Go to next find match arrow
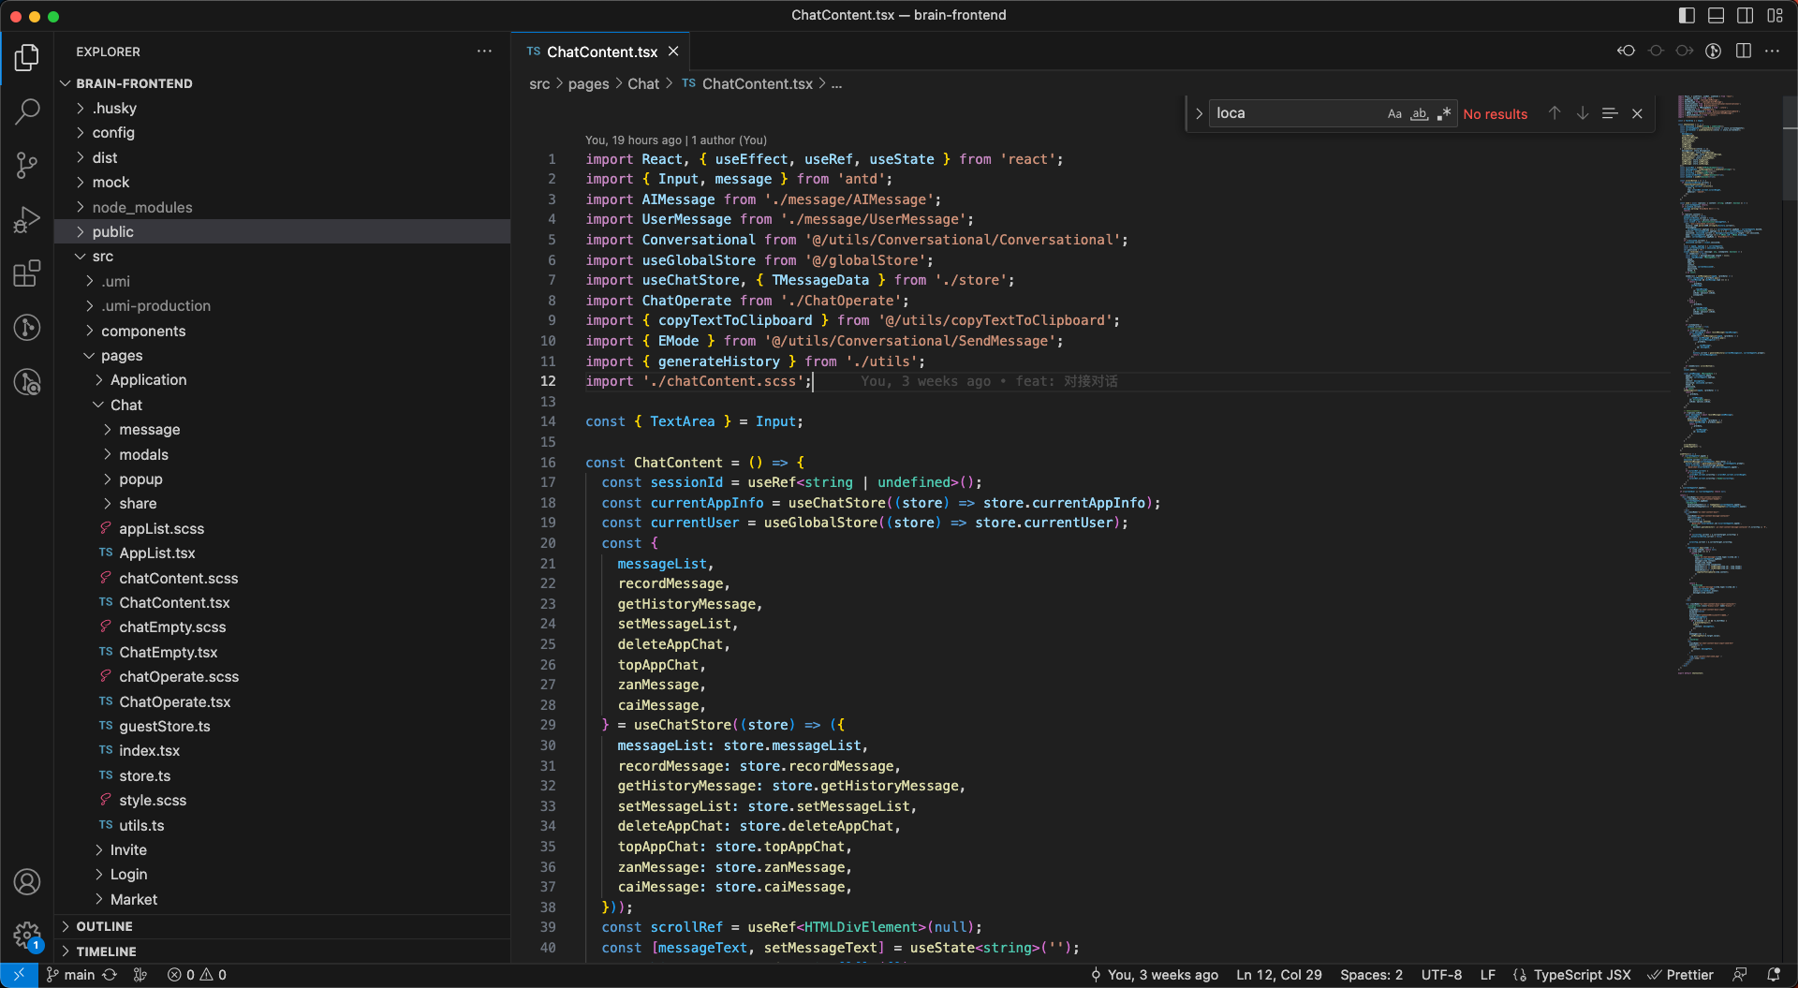The image size is (1798, 988). point(1583,113)
